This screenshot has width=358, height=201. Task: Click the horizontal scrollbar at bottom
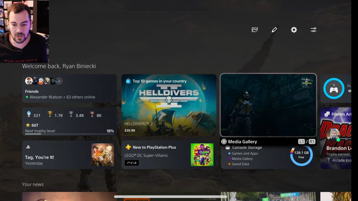pos(170,196)
